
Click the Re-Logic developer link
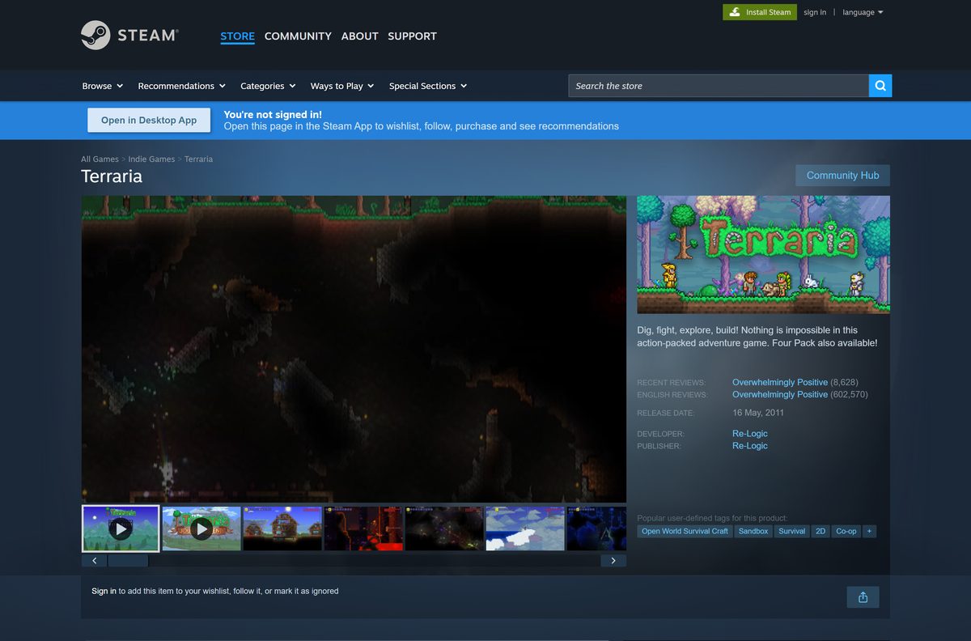(x=750, y=434)
